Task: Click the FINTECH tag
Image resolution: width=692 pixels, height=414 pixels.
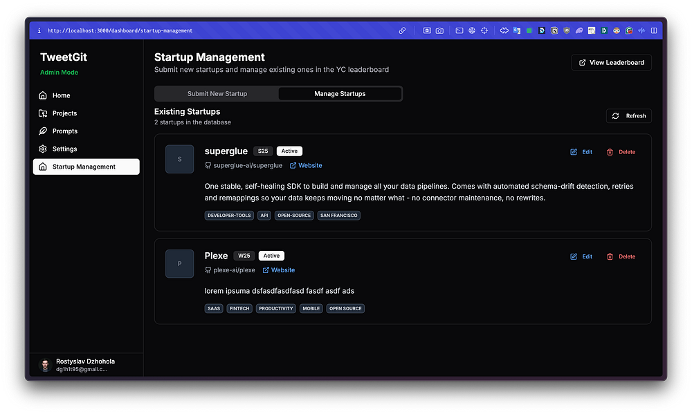Action: point(239,309)
